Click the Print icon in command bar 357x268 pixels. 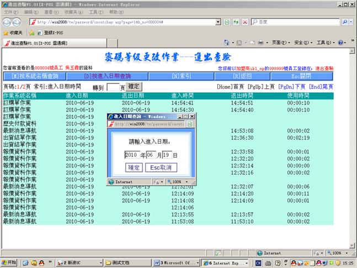[x=260, y=43]
